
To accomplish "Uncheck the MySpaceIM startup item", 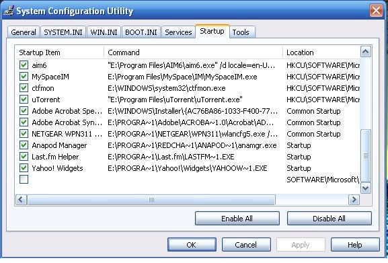I will click(24, 77).
